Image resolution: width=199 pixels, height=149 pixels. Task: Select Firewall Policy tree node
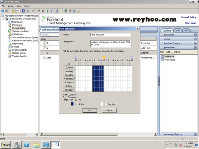click(19, 28)
